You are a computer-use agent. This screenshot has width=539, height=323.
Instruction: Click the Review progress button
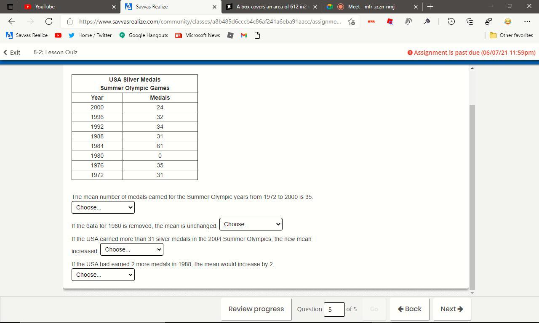pos(256,309)
